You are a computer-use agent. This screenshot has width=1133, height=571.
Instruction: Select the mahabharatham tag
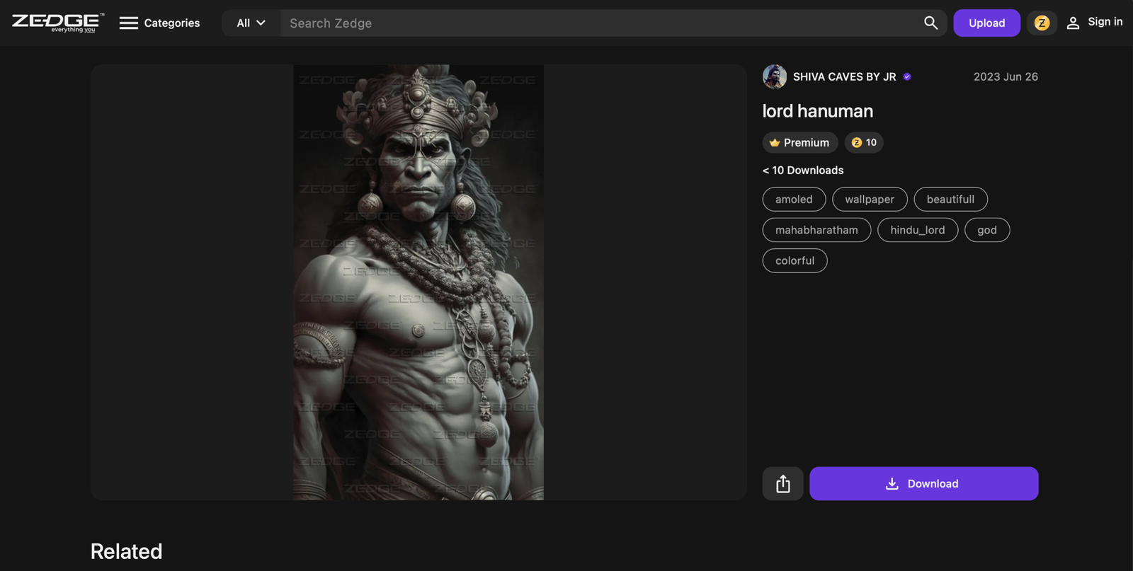[x=816, y=230]
